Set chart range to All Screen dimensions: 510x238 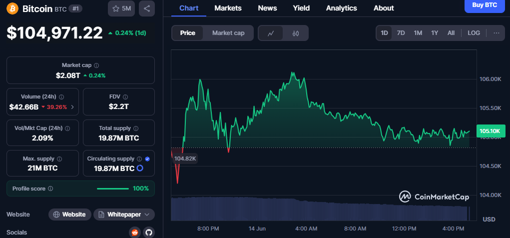coord(451,33)
